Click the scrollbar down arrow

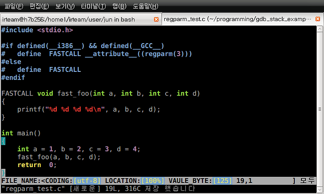(x=319, y=190)
